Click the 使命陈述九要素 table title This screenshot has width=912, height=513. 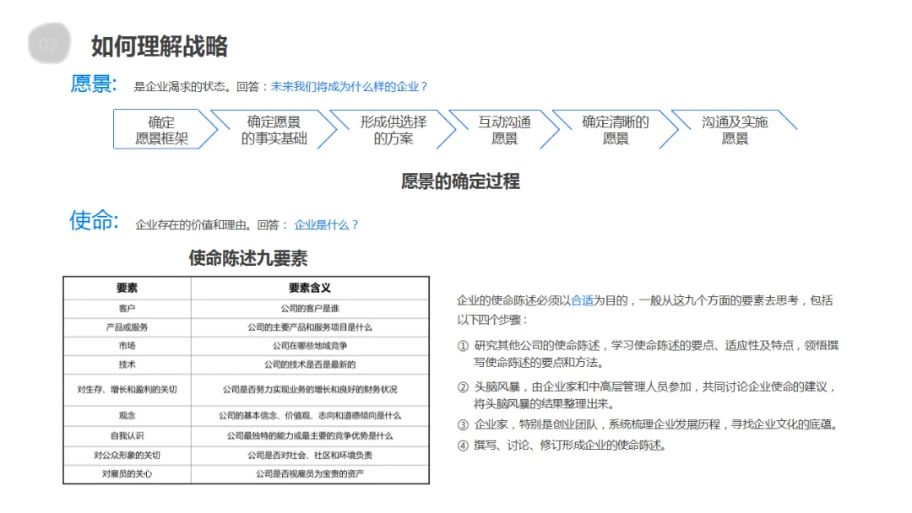(x=247, y=258)
